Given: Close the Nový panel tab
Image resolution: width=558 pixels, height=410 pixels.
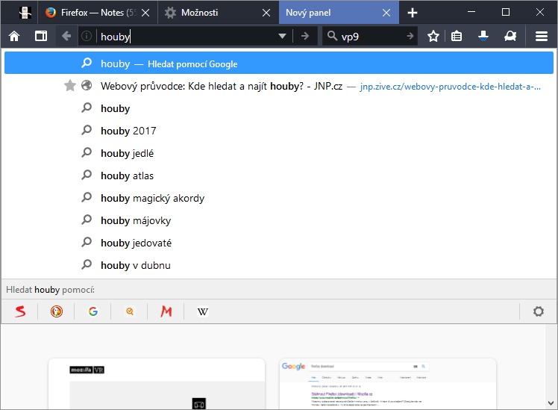Looking at the screenshot, I should 386,13.
